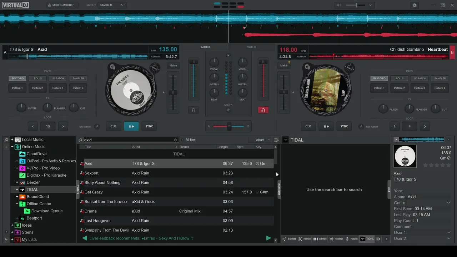Toggle deck B red headphone cue

263,110
